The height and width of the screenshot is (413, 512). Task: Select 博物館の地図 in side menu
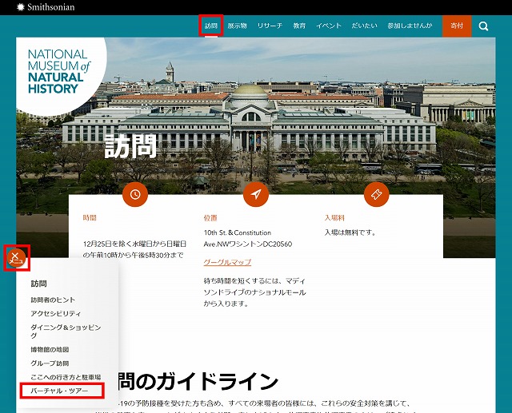tap(50, 349)
